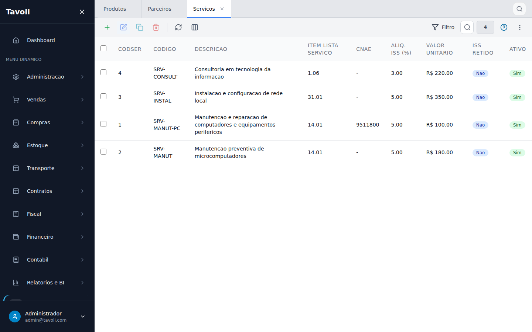Viewport: 532px width, 332px height.
Task: Check the SRV-INSTAL row checkbox
Action: [x=103, y=96]
